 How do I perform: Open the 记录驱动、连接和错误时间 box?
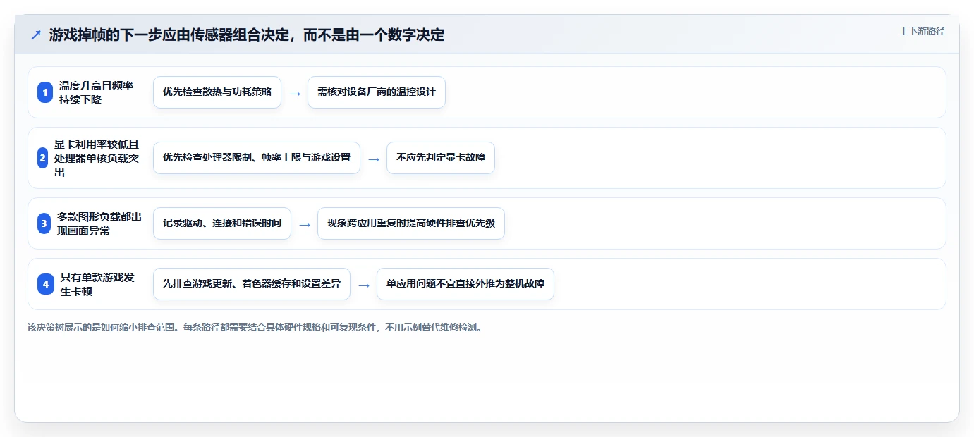click(x=222, y=223)
